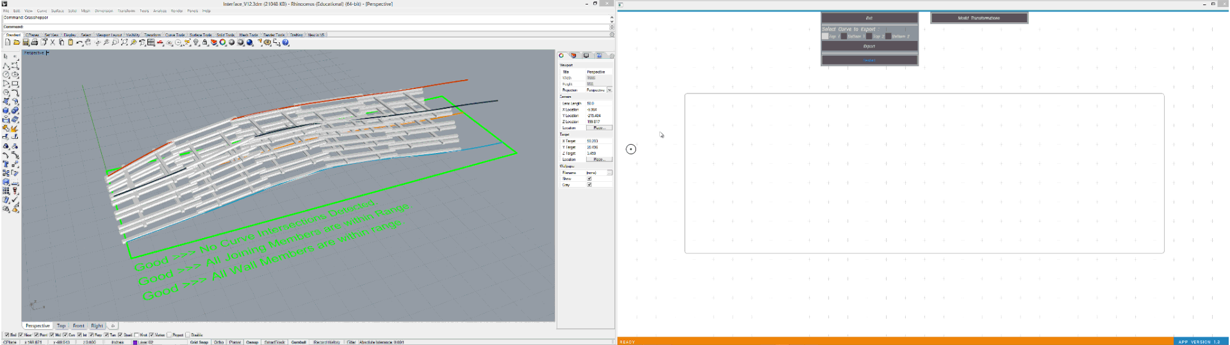Click the Undo arrow icon
Screen dimensions: 1230x345
[79, 42]
